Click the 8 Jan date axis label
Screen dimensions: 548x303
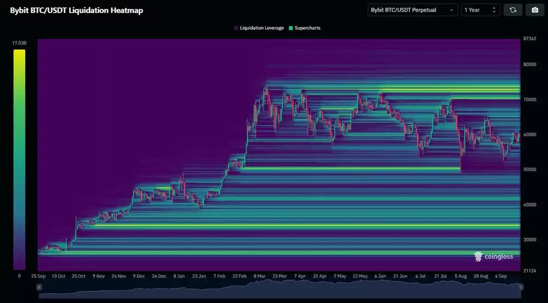pyautogui.click(x=179, y=276)
